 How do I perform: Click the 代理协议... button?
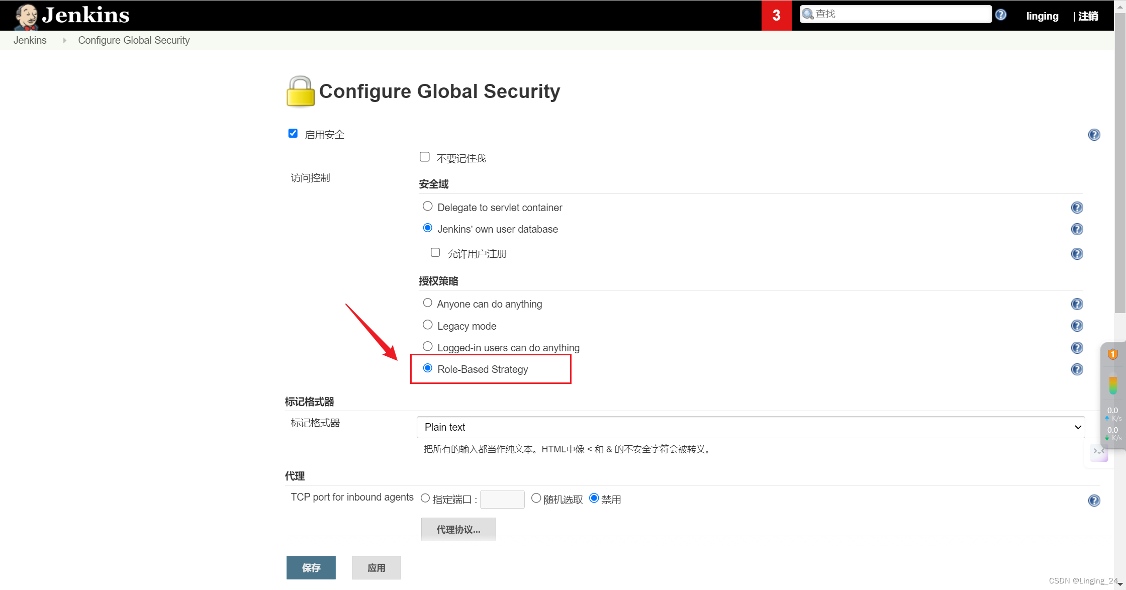458,529
